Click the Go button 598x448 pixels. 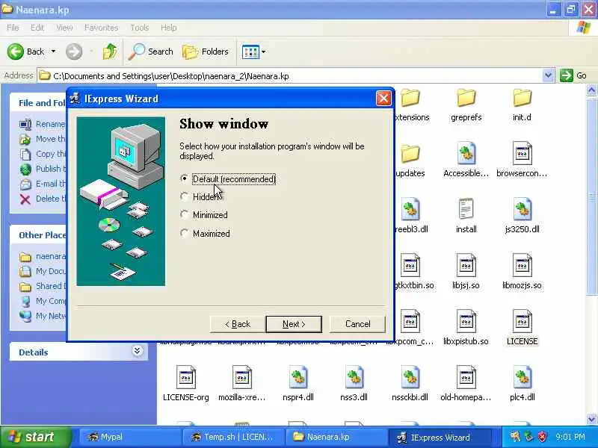(573, 75)
